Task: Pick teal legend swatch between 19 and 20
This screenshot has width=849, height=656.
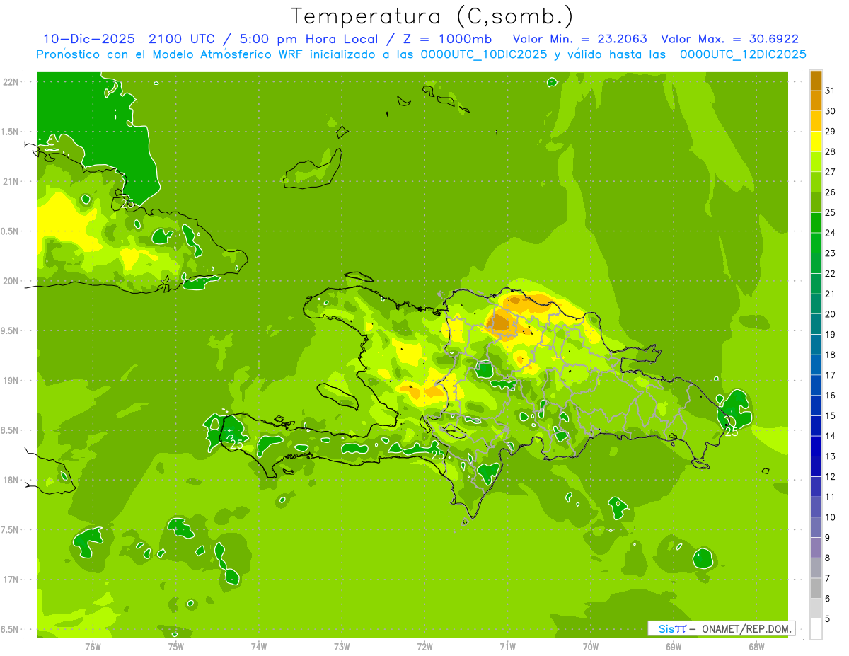Action: tap(816, 324)
